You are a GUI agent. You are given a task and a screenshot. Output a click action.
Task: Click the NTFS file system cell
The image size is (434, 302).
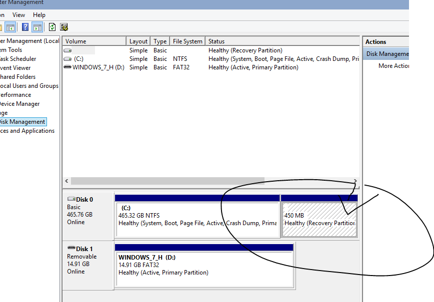click(180, 59)
